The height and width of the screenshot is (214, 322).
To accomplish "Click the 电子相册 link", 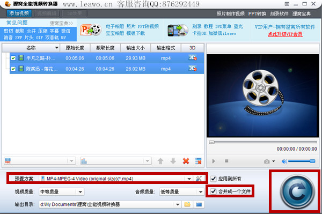I will click(115, 26).
